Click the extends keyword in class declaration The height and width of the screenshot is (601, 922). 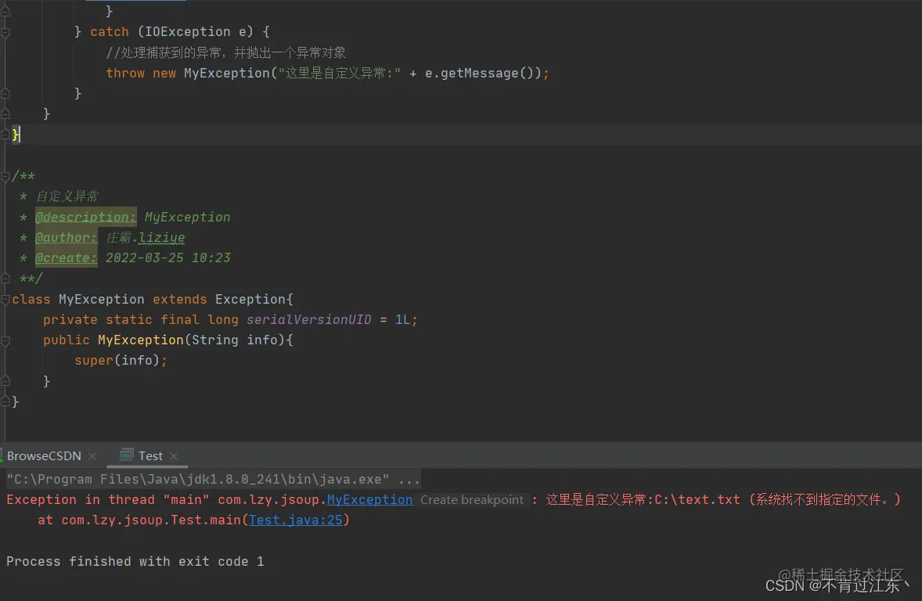click(180, 299)
